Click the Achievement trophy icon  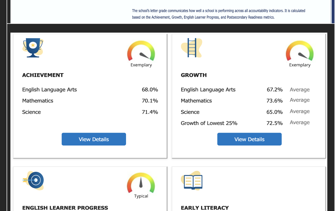(33, 48)
